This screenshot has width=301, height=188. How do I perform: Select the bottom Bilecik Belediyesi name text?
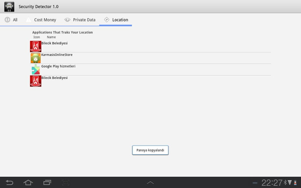coord(55,78)
